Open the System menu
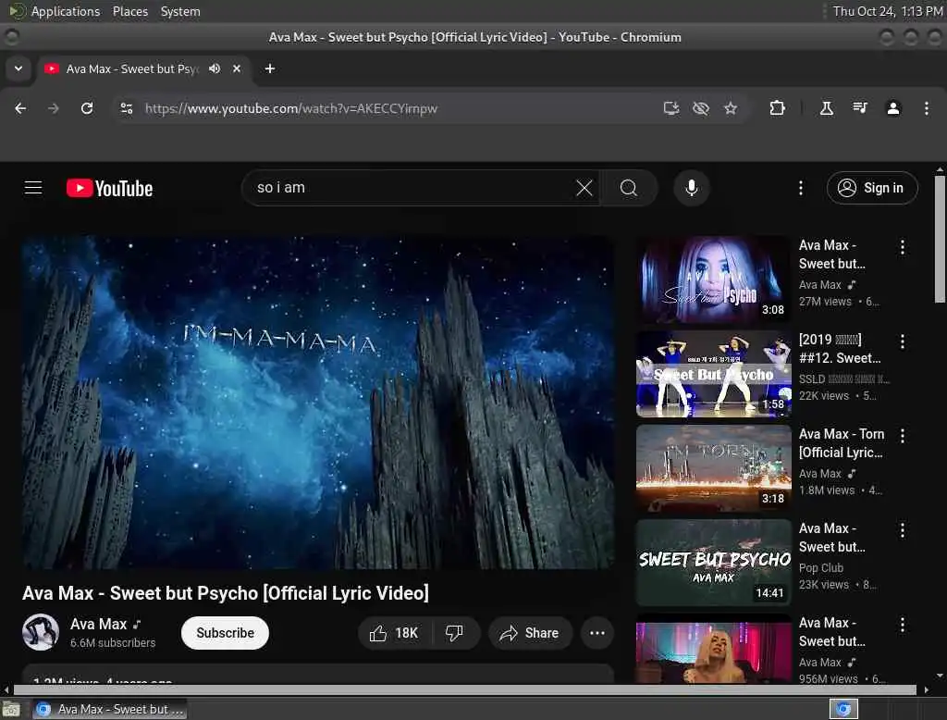 tap(180, 11)
